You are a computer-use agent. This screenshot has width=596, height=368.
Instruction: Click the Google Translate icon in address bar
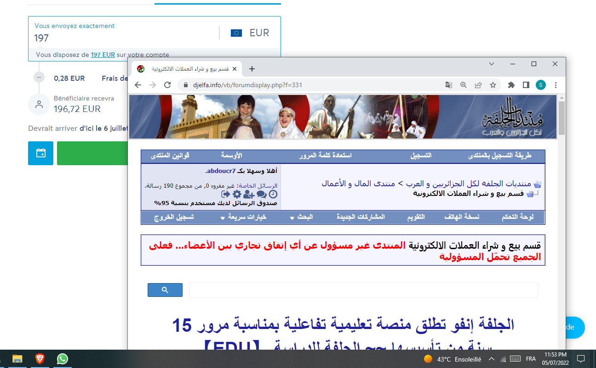(448, 85)
